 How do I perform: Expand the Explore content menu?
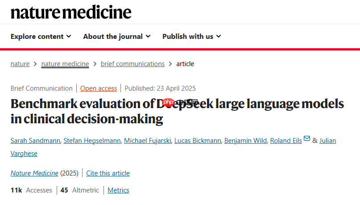(41, 36)
